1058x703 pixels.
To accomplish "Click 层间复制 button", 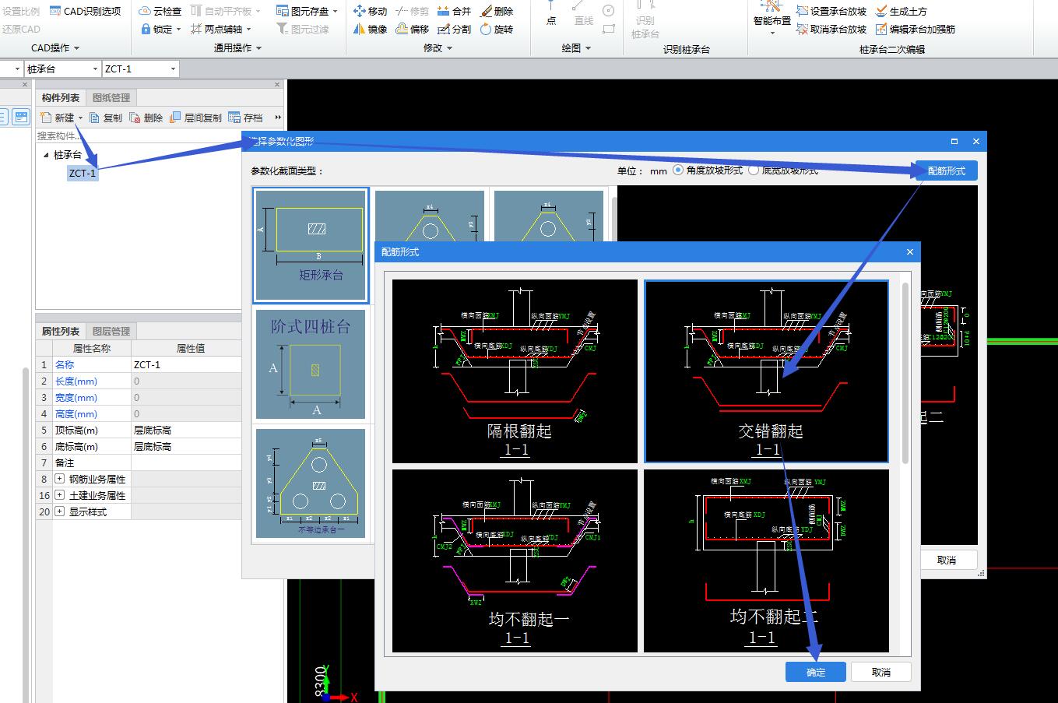I will click(x=195, y=118).
